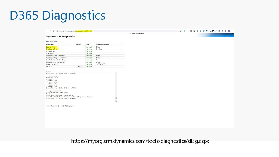Select the Browser Info data point
Viewport: 279px width, 157px height.
click(x=51, y=51)
